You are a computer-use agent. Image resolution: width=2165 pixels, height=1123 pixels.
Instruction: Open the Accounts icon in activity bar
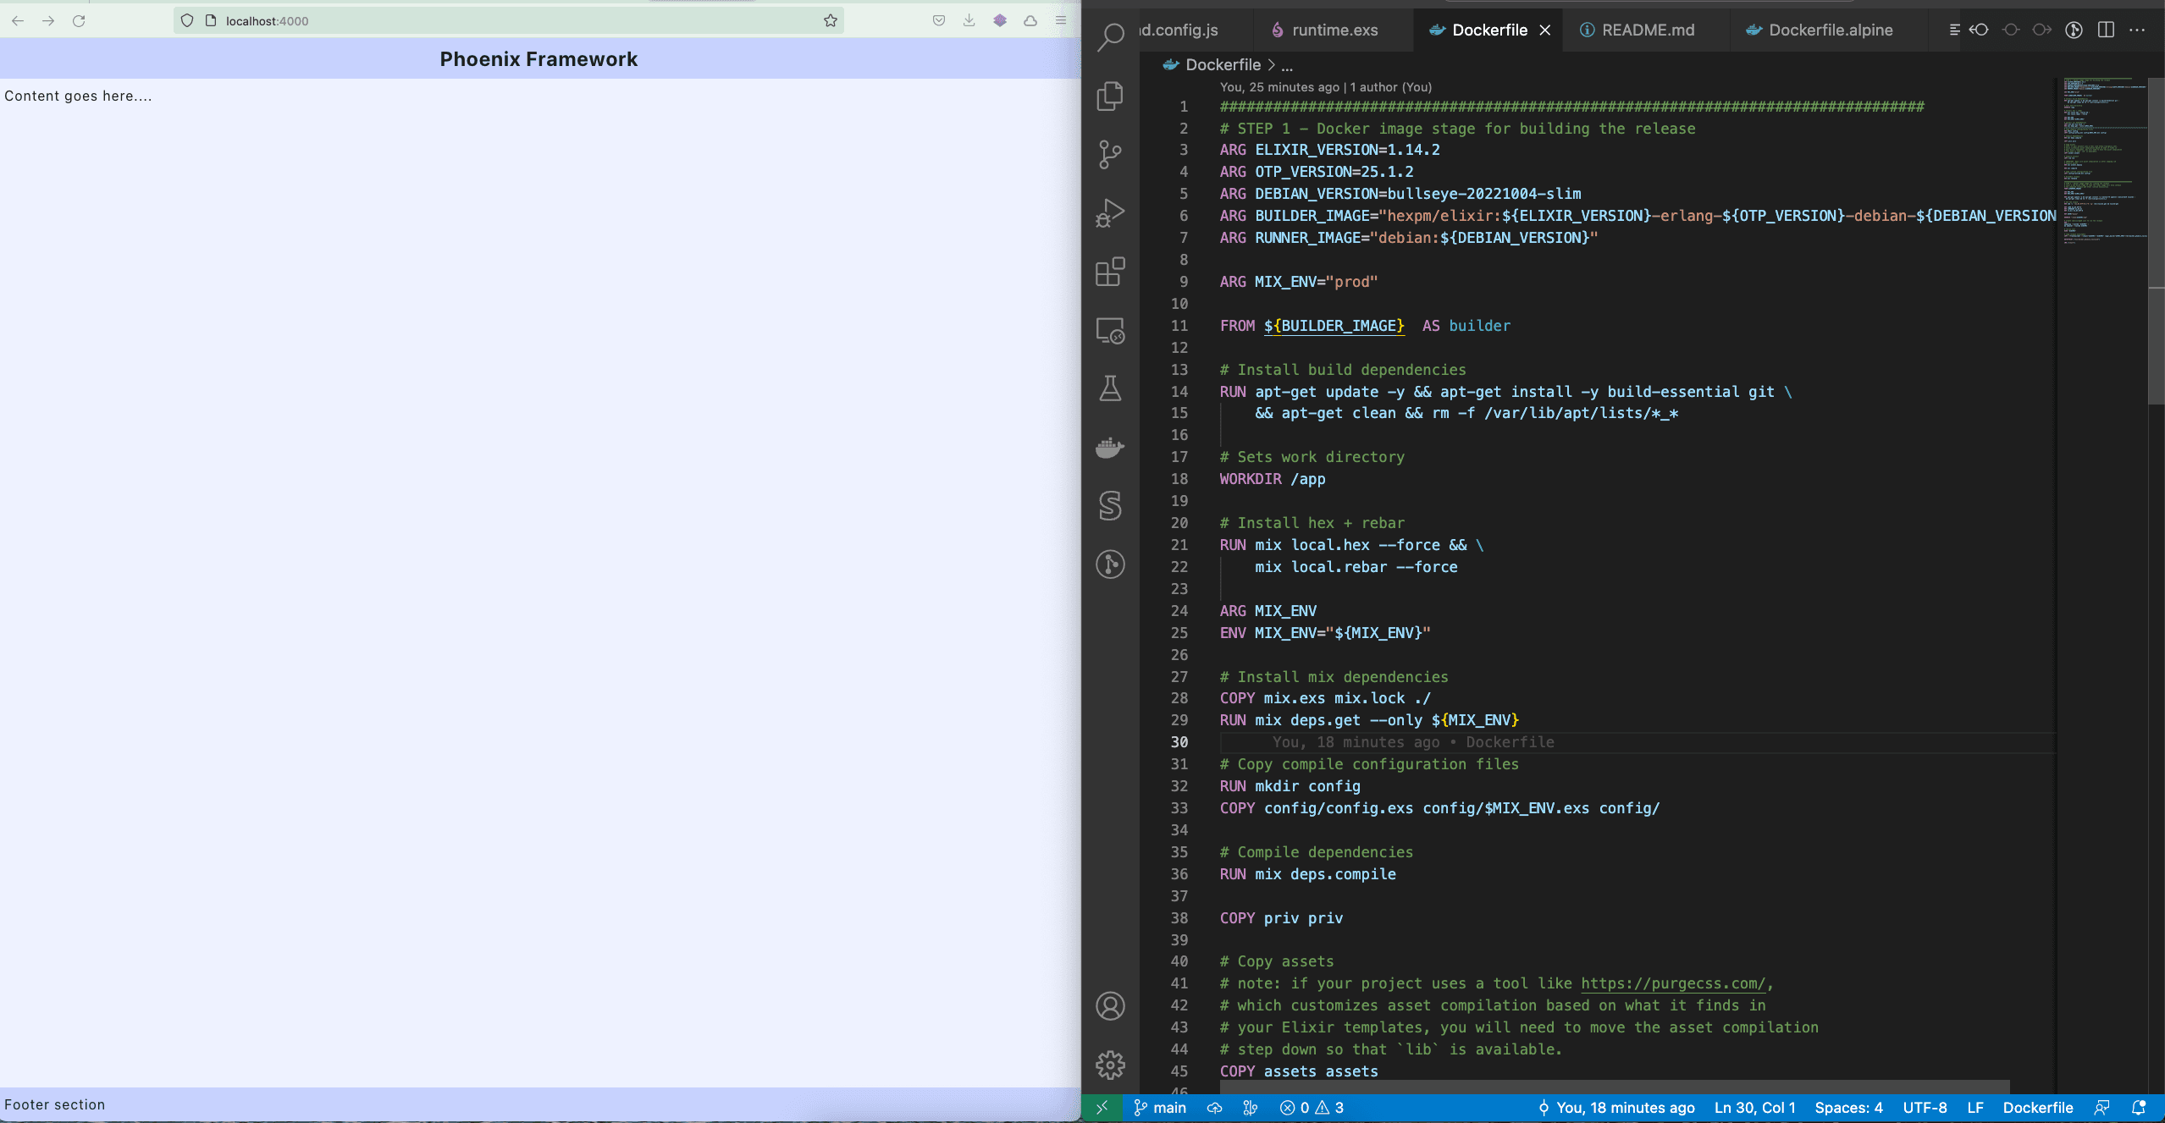(x=1110, y=1006)
